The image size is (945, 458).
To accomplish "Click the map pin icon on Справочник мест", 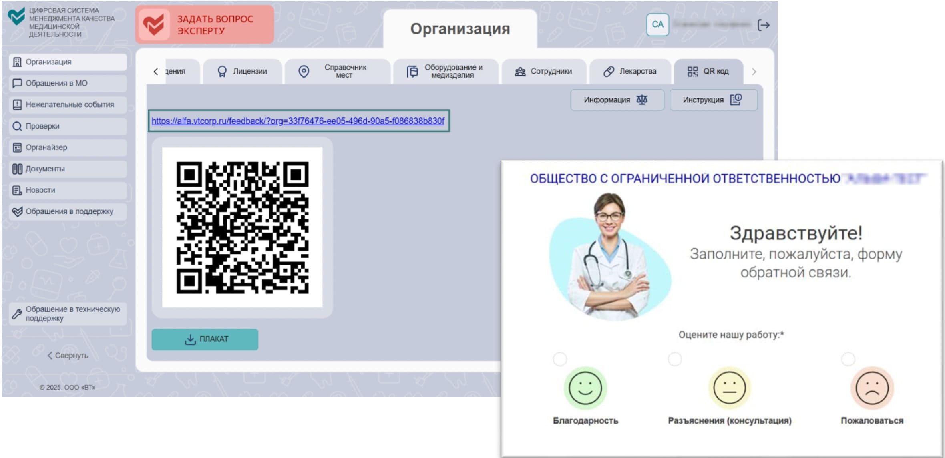I will pos(304,72).
